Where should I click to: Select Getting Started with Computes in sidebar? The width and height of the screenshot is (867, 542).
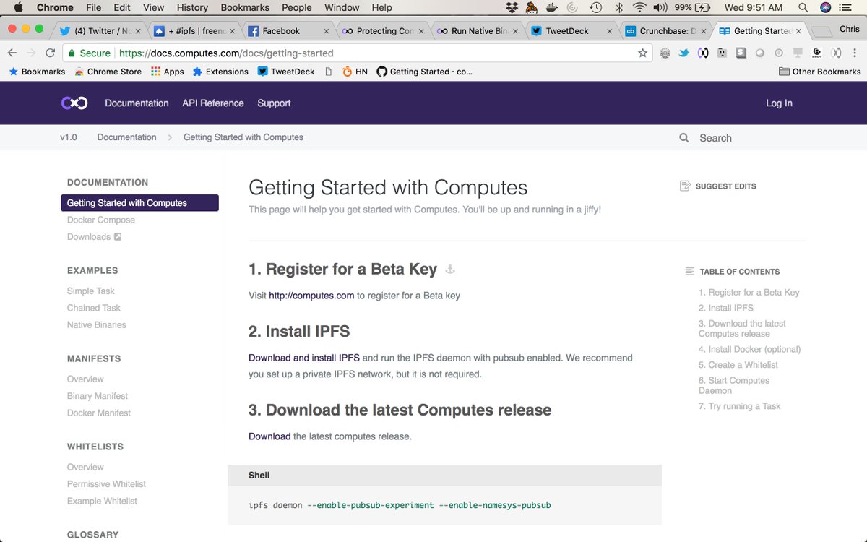[139, 203]
